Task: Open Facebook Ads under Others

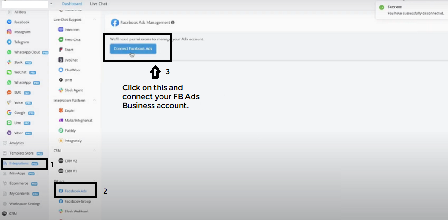Action: point(75,191)
